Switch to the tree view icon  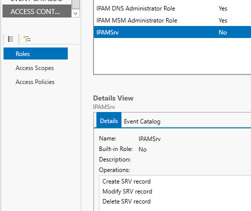27,39
